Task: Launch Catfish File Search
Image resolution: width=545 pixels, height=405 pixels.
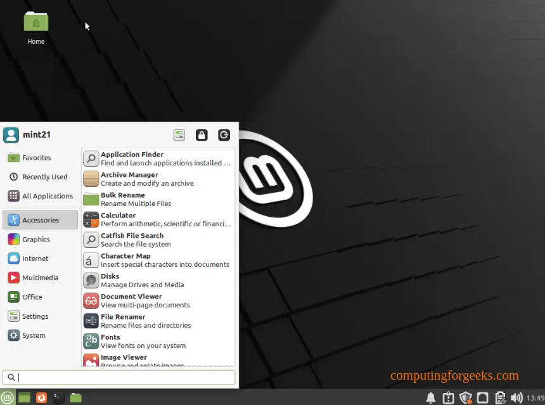Action: [x=158, y=240]
